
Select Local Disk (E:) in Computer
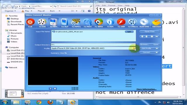pyautogui.click(x=17, y=56)
